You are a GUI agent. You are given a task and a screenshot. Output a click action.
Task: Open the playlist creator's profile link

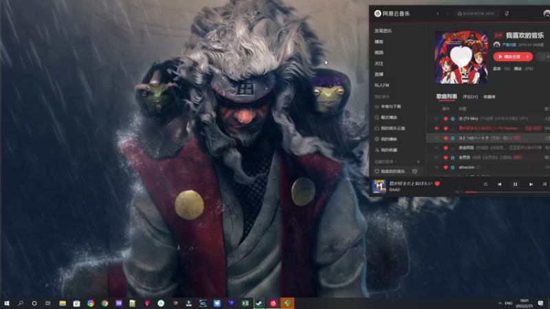coord(509,45)
